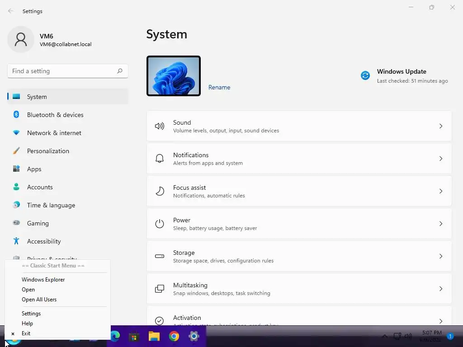Open Bluetooth & devices settings
This screenshot has width=463, height=347.
tap(68, 115)
